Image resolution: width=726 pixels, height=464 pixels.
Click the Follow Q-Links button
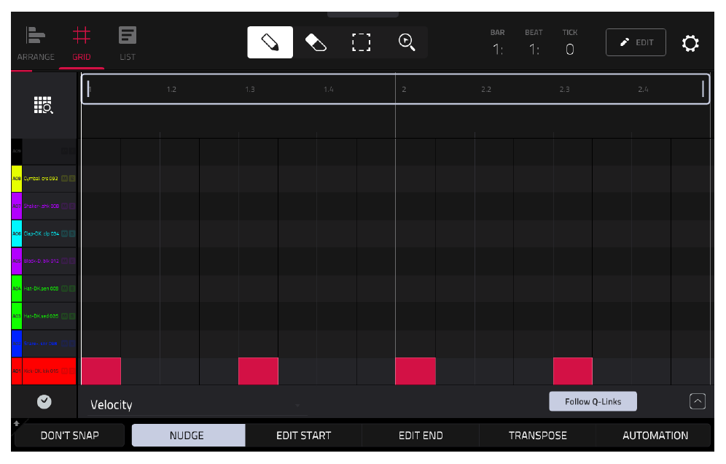(593, 401)
